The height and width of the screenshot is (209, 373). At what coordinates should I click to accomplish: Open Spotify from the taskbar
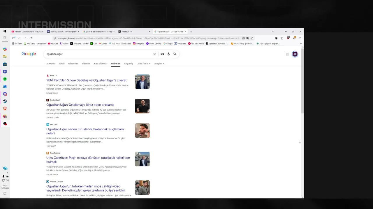coord(5,79)
